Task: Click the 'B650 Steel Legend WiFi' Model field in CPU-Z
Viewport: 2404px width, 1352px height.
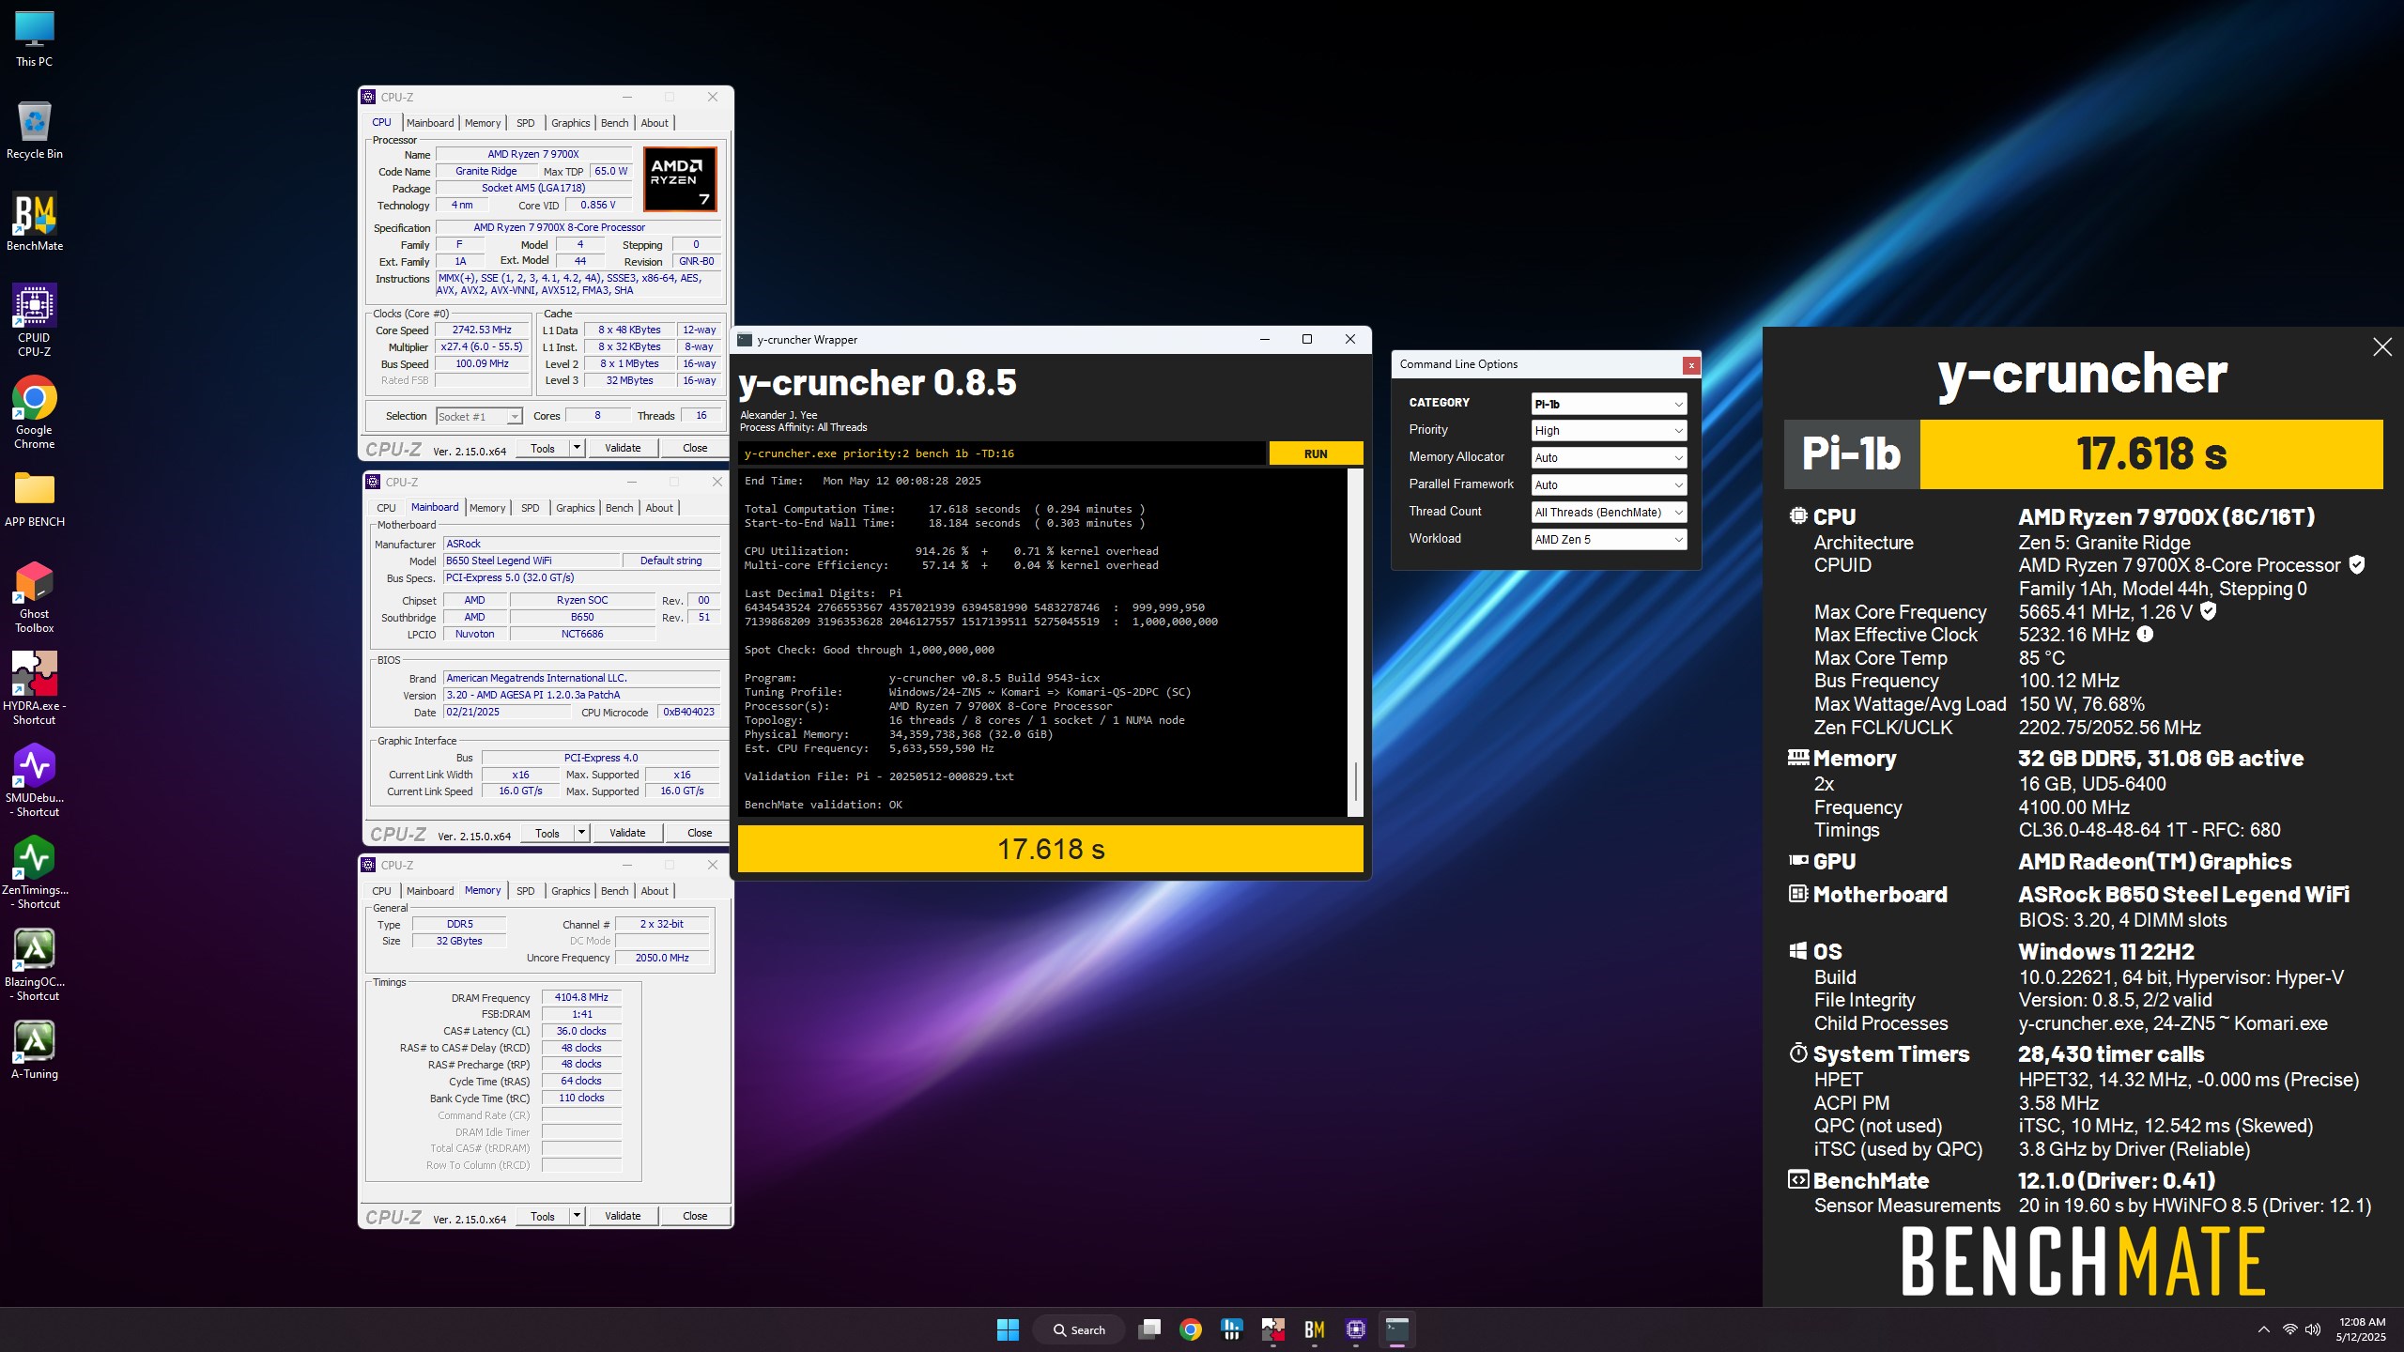Action: 532,561
